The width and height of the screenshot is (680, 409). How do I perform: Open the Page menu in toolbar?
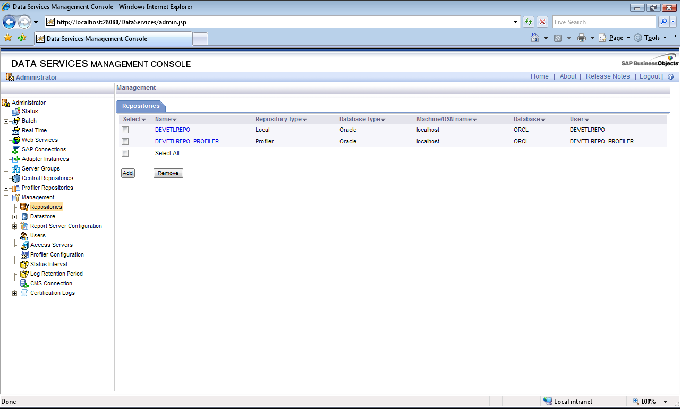615,38
